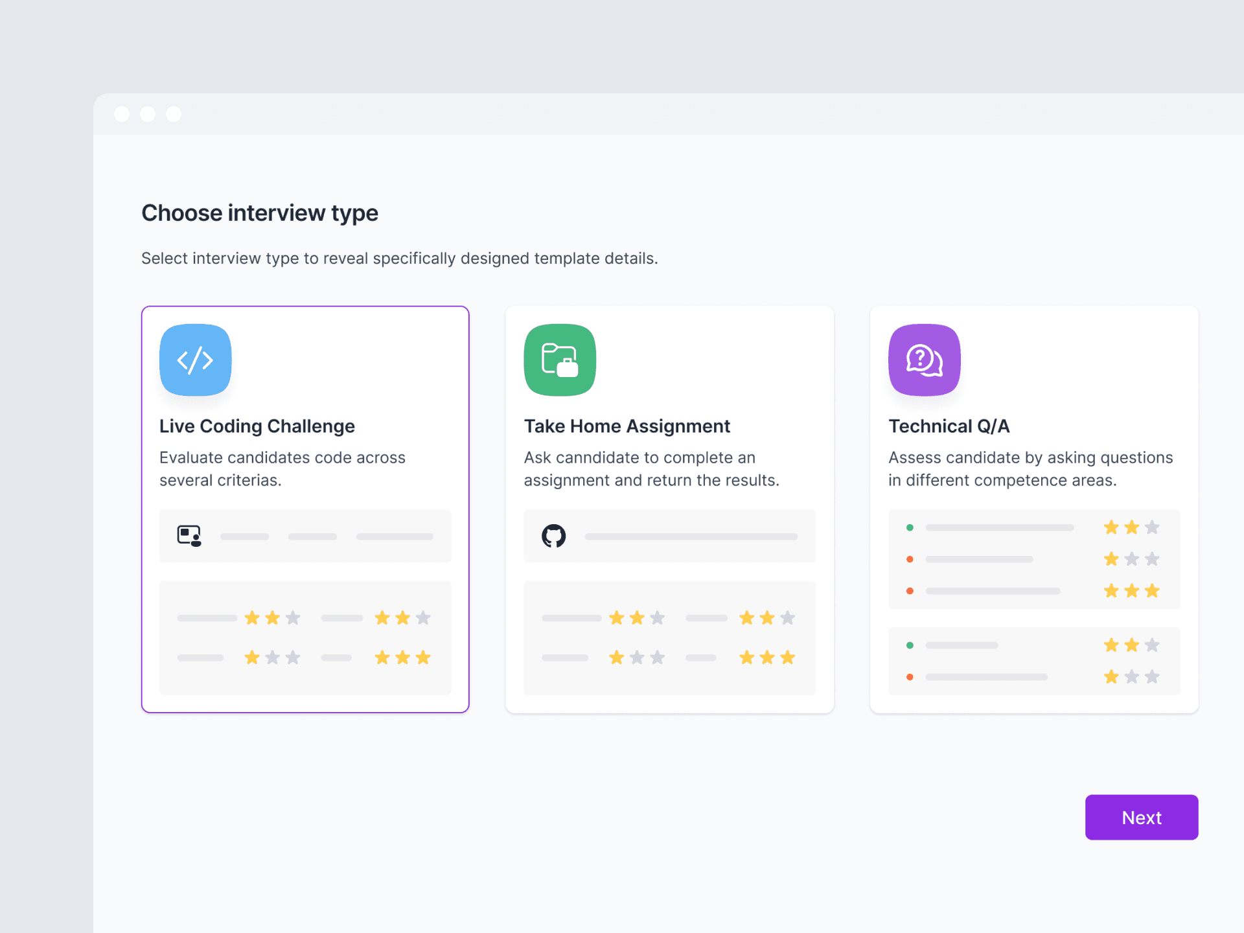Click second gray star in Technical Q/A last row
This screenshot has width=1244, height=933.
pos(1132,676)
